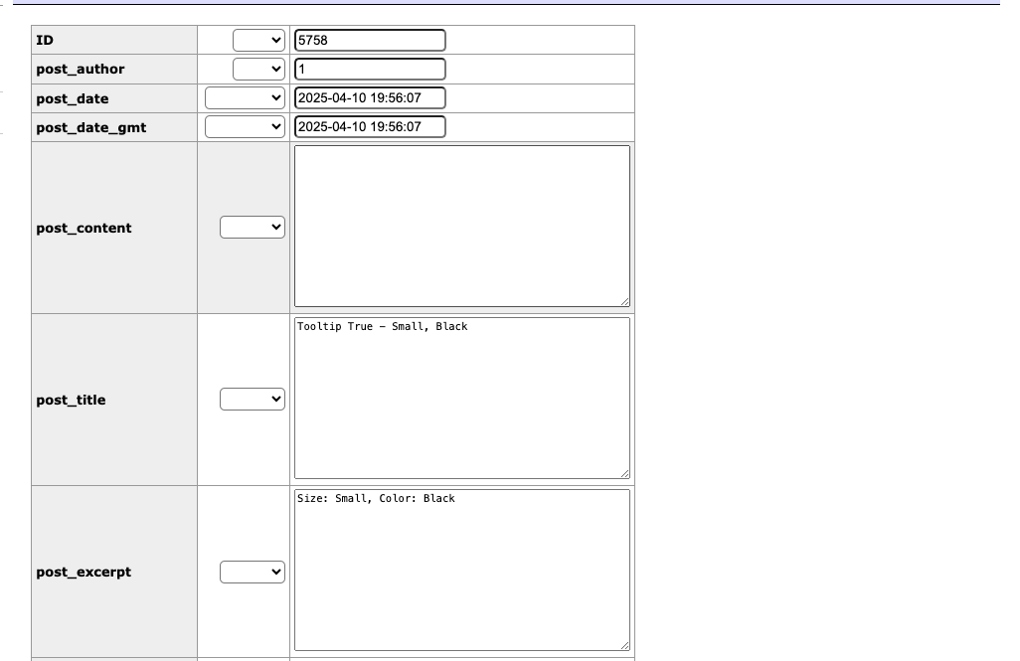This screenshot has width=1020, height=661.
Task: Click the post_content row label
Action: coord(84,228)
